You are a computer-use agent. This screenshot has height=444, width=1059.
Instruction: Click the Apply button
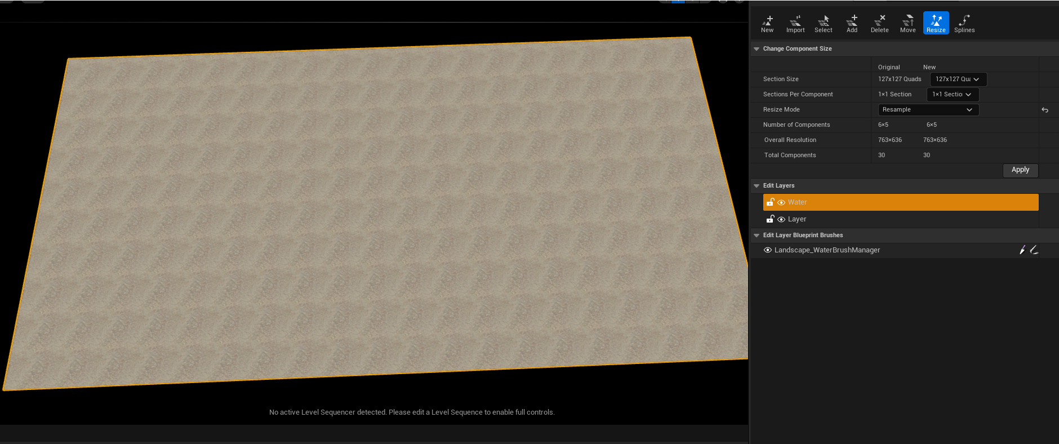(1020, 170)
